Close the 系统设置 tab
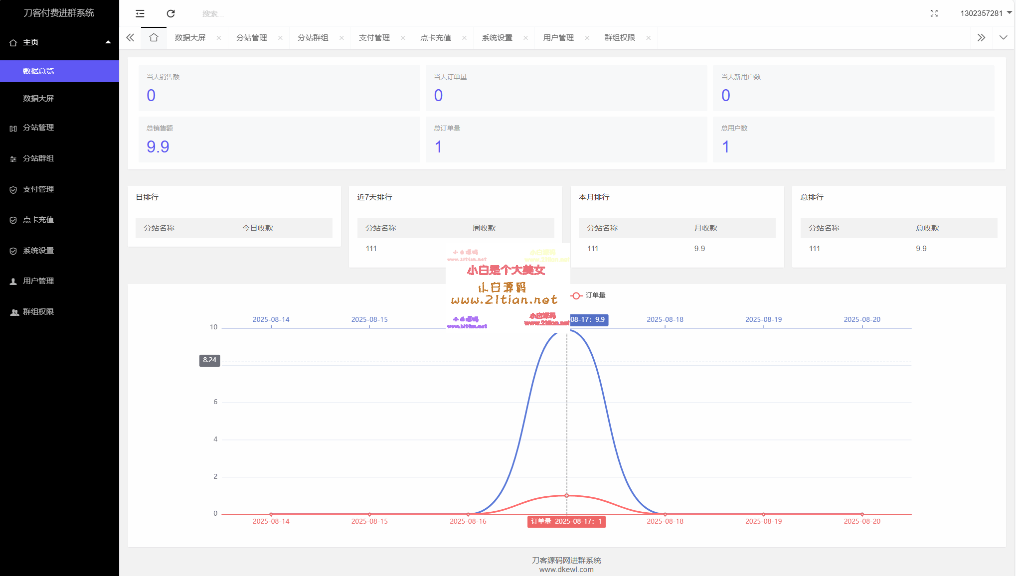The image size is (1016, 576). point(525,37)
